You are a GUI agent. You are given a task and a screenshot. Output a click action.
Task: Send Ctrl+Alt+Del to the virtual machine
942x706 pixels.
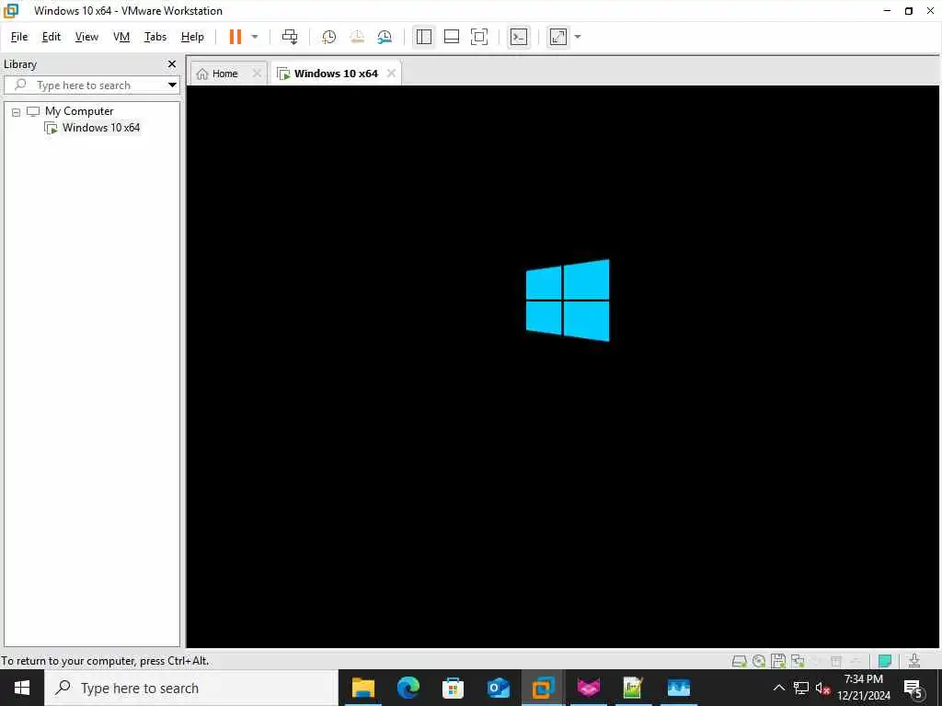point(290,37)
